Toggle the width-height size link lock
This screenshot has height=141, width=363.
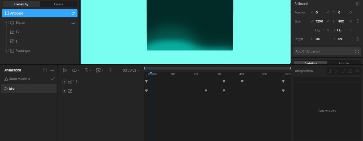click(358, 21)
